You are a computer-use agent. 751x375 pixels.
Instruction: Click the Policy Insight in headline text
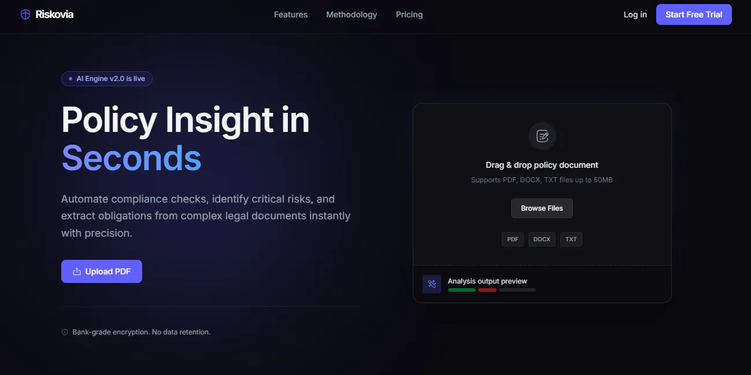point(186,120)
